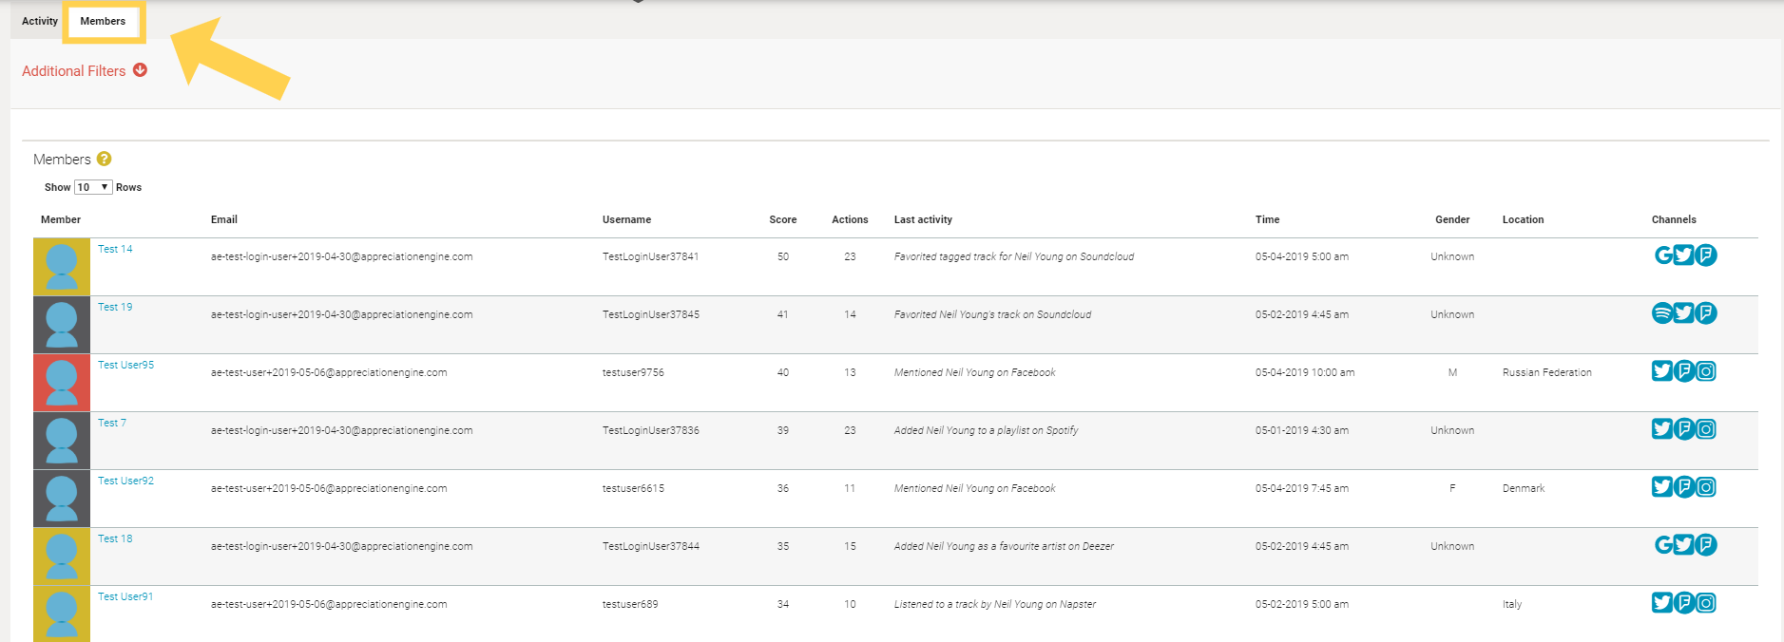Click Twitter channel icon for Test User91
The height and width of the screenshot is (642, 1784).
1662,603
